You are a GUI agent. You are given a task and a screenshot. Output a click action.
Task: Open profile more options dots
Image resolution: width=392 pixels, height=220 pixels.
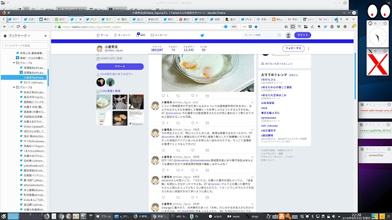pyautogui.click(x=309, y=48)
